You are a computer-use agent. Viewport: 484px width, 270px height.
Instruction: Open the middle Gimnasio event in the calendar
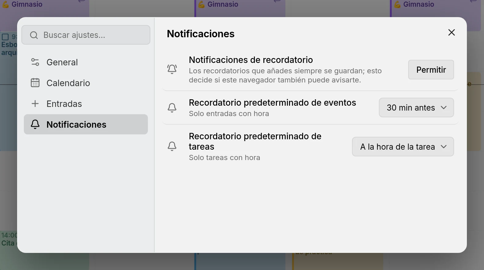[x=240, y=8]
